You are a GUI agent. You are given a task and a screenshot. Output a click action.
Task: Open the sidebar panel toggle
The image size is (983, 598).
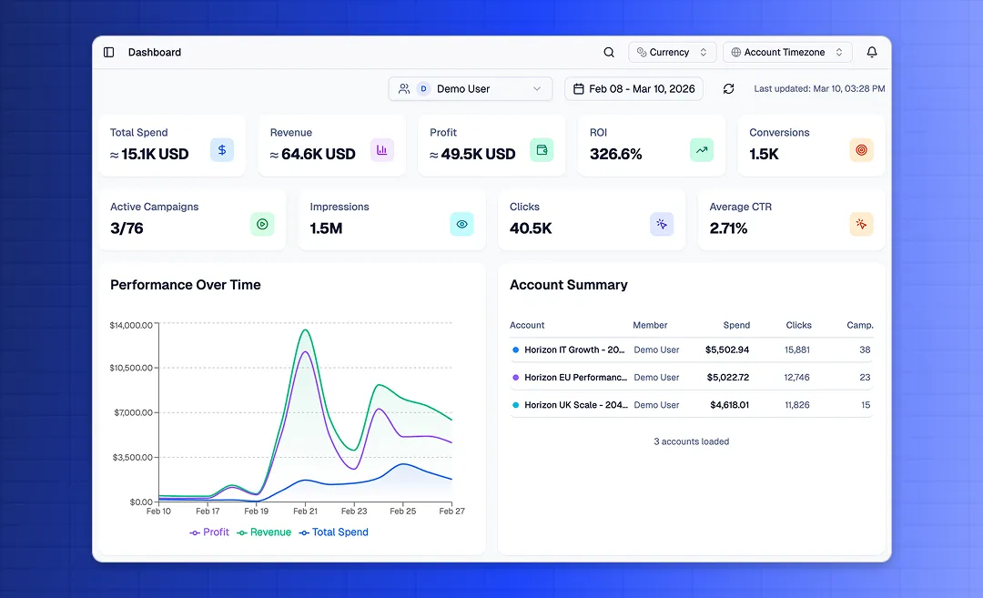108,52
